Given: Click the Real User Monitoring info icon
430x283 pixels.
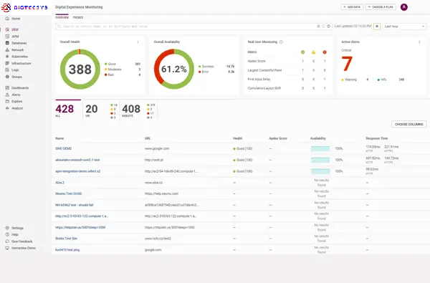Looking at the screenshot, I should [281, 42].
